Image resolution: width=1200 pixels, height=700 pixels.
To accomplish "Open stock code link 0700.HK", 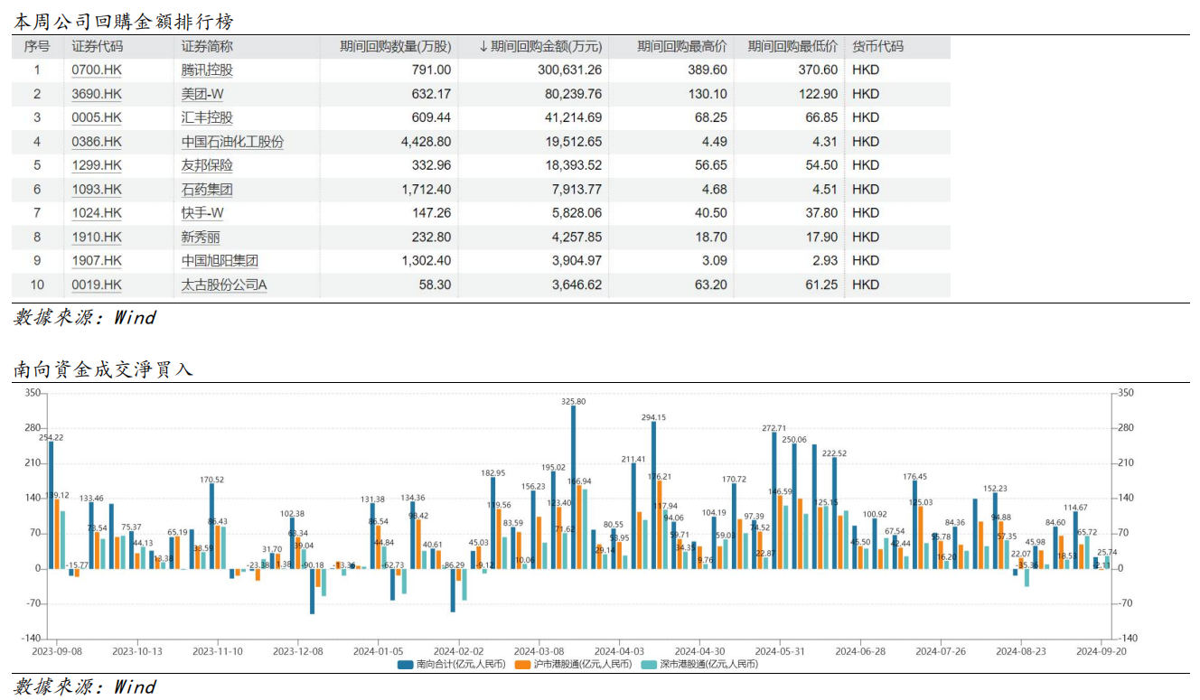I will point(97,70).
